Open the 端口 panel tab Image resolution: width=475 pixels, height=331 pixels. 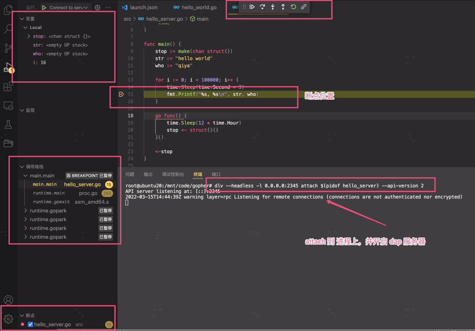click(216, 175)
